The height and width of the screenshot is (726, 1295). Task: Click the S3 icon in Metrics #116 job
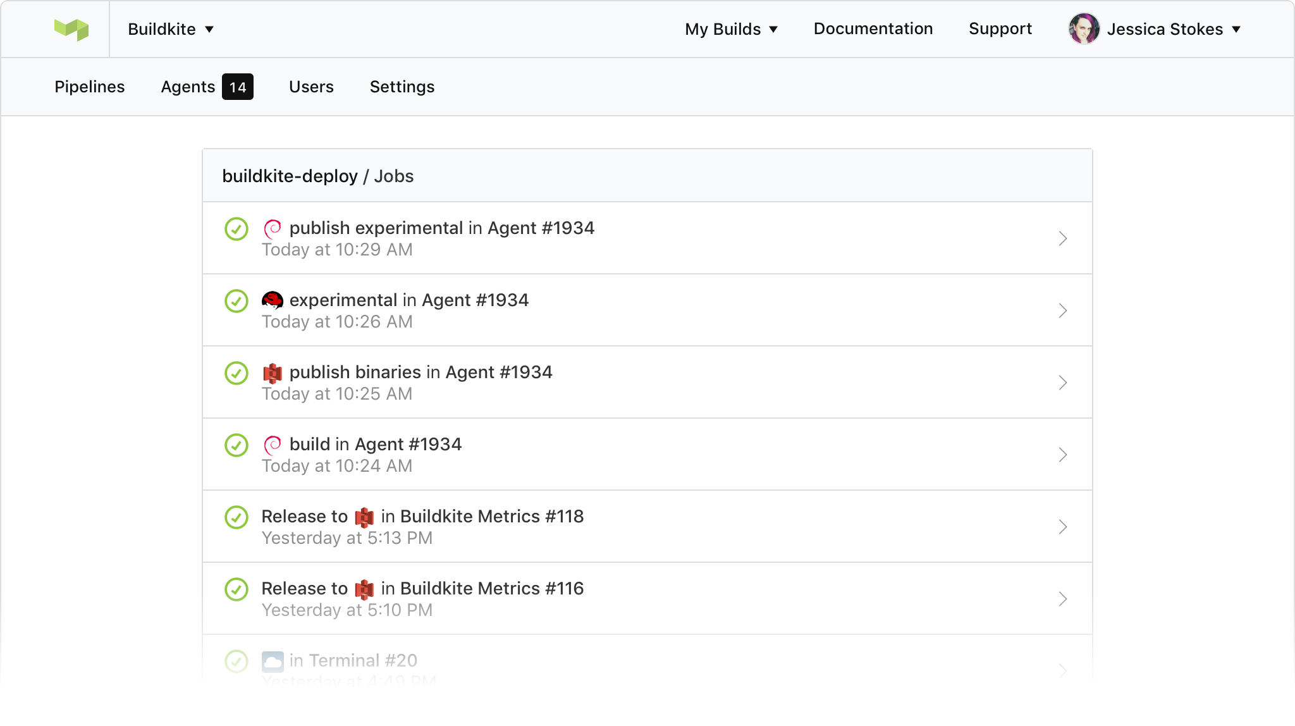point(364,589)
